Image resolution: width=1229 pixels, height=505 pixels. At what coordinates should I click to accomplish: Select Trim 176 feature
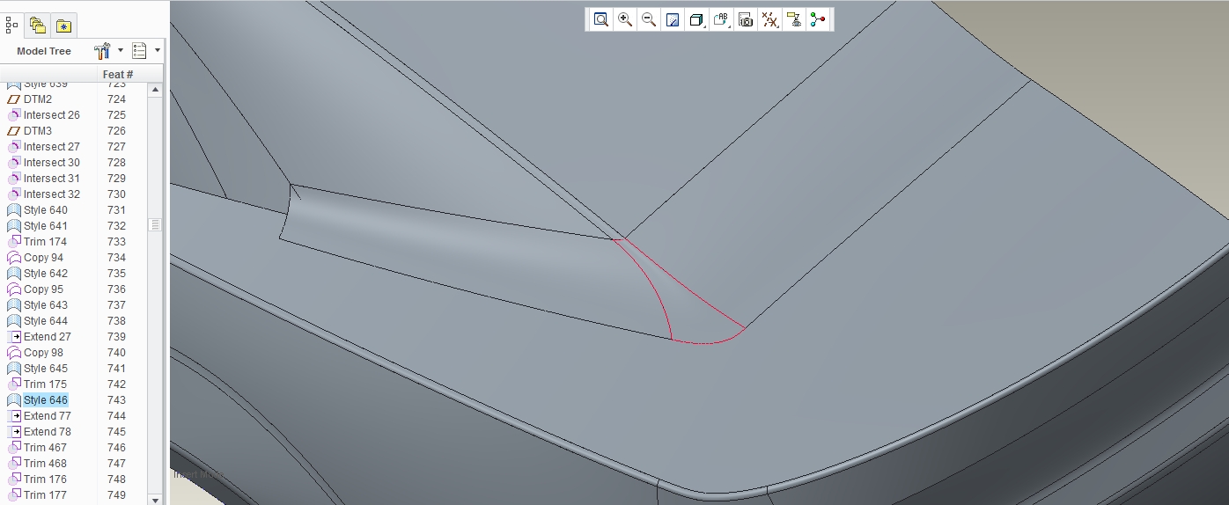[x=45, y=479]
